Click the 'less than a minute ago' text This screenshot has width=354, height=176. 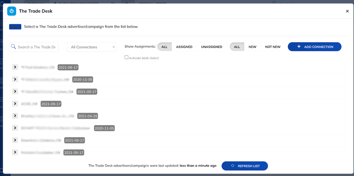(x=198, y=166)
